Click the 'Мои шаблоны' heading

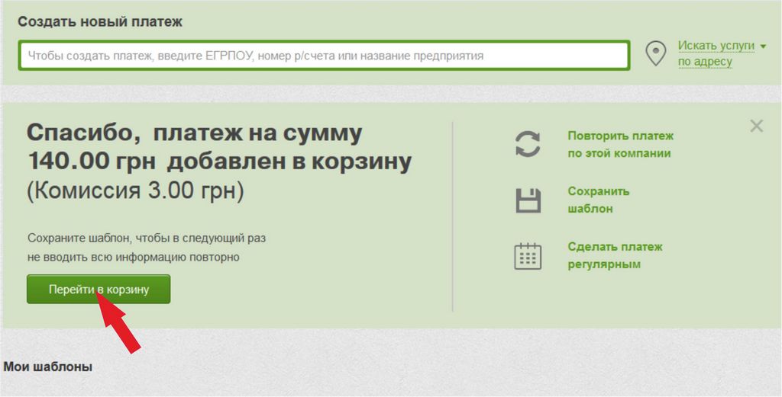pyautogui.click(x=48, y=367)
